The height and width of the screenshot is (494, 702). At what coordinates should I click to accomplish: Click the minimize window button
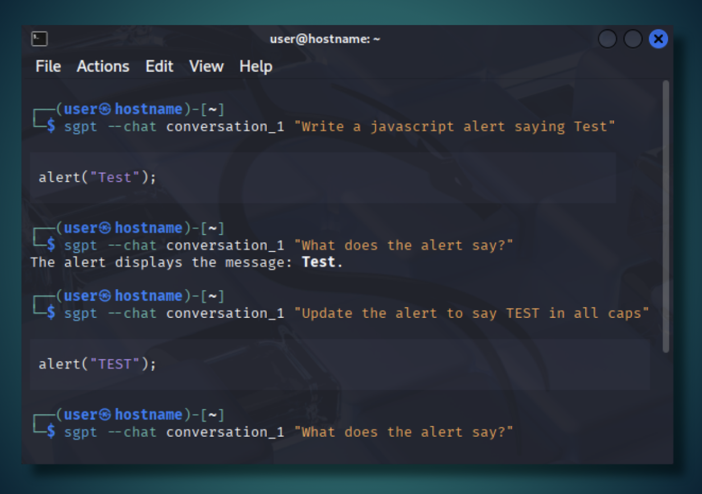tap(608, 39)
